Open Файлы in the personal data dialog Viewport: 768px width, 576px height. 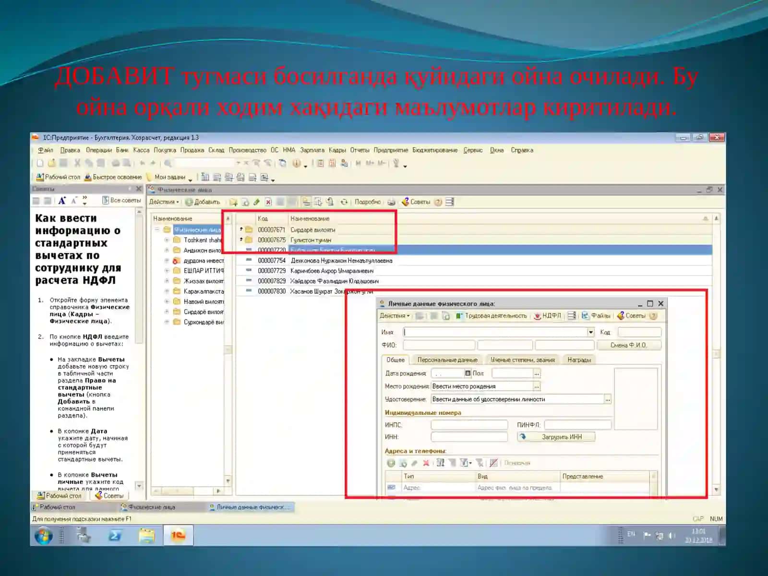tap(596, 316)
